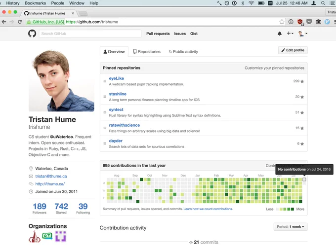
Task: Reload the page with the refresh icon
Action: [x=20, y=22]
